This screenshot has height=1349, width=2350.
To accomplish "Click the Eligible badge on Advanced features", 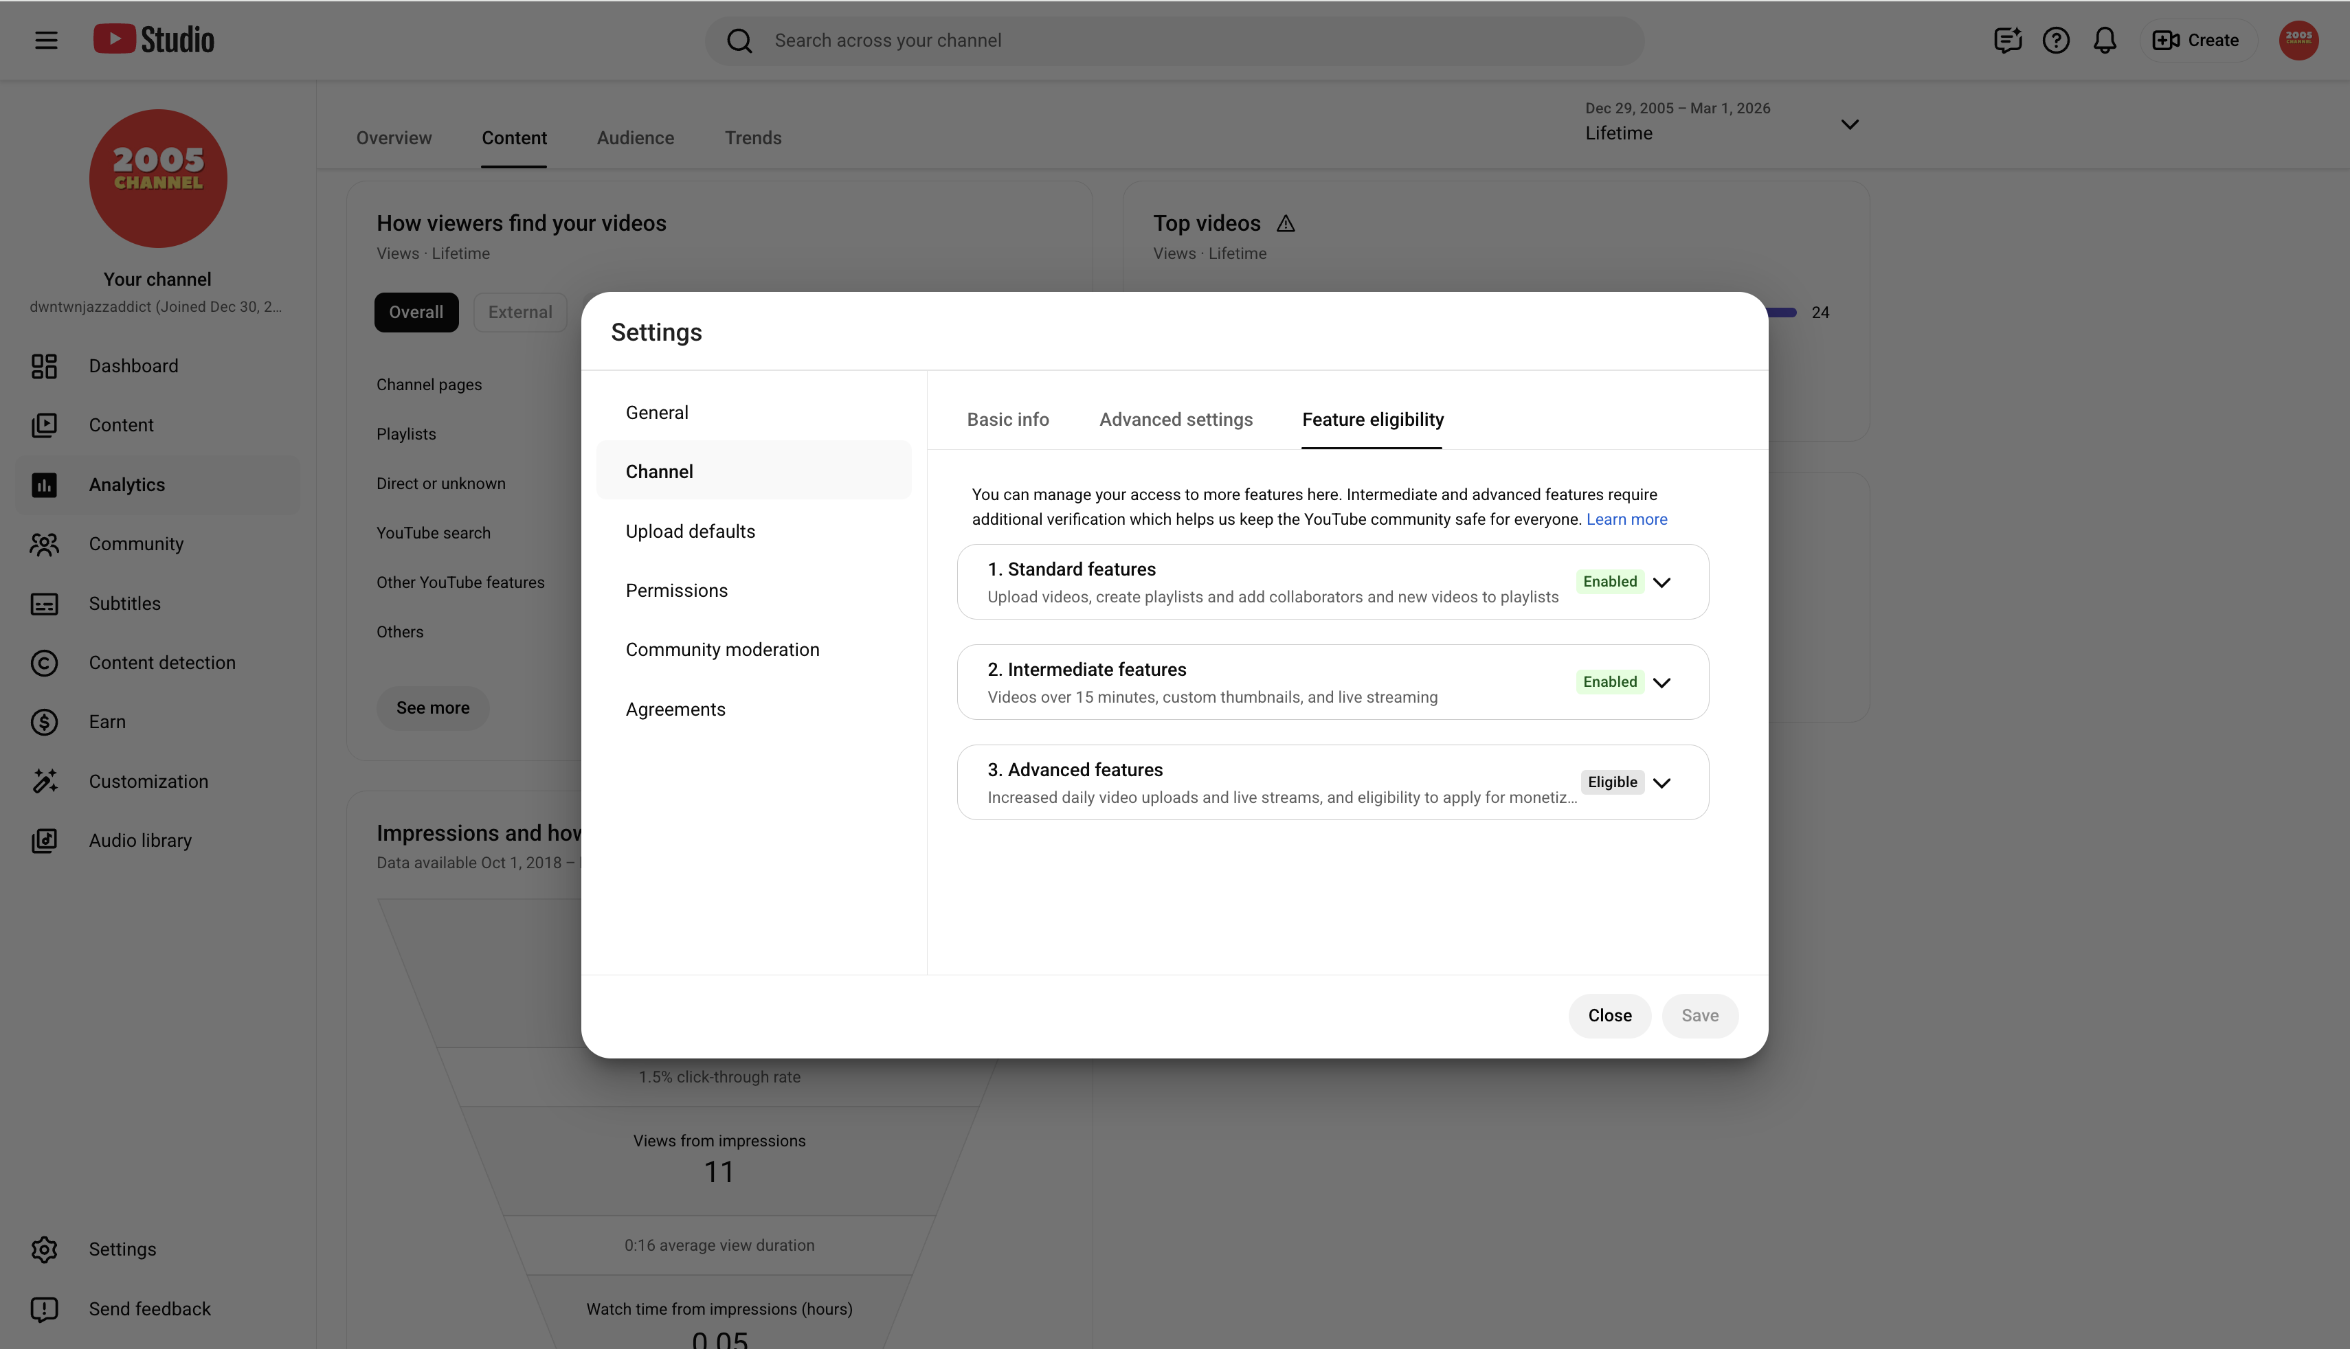I will click(x=1613, y=783).
